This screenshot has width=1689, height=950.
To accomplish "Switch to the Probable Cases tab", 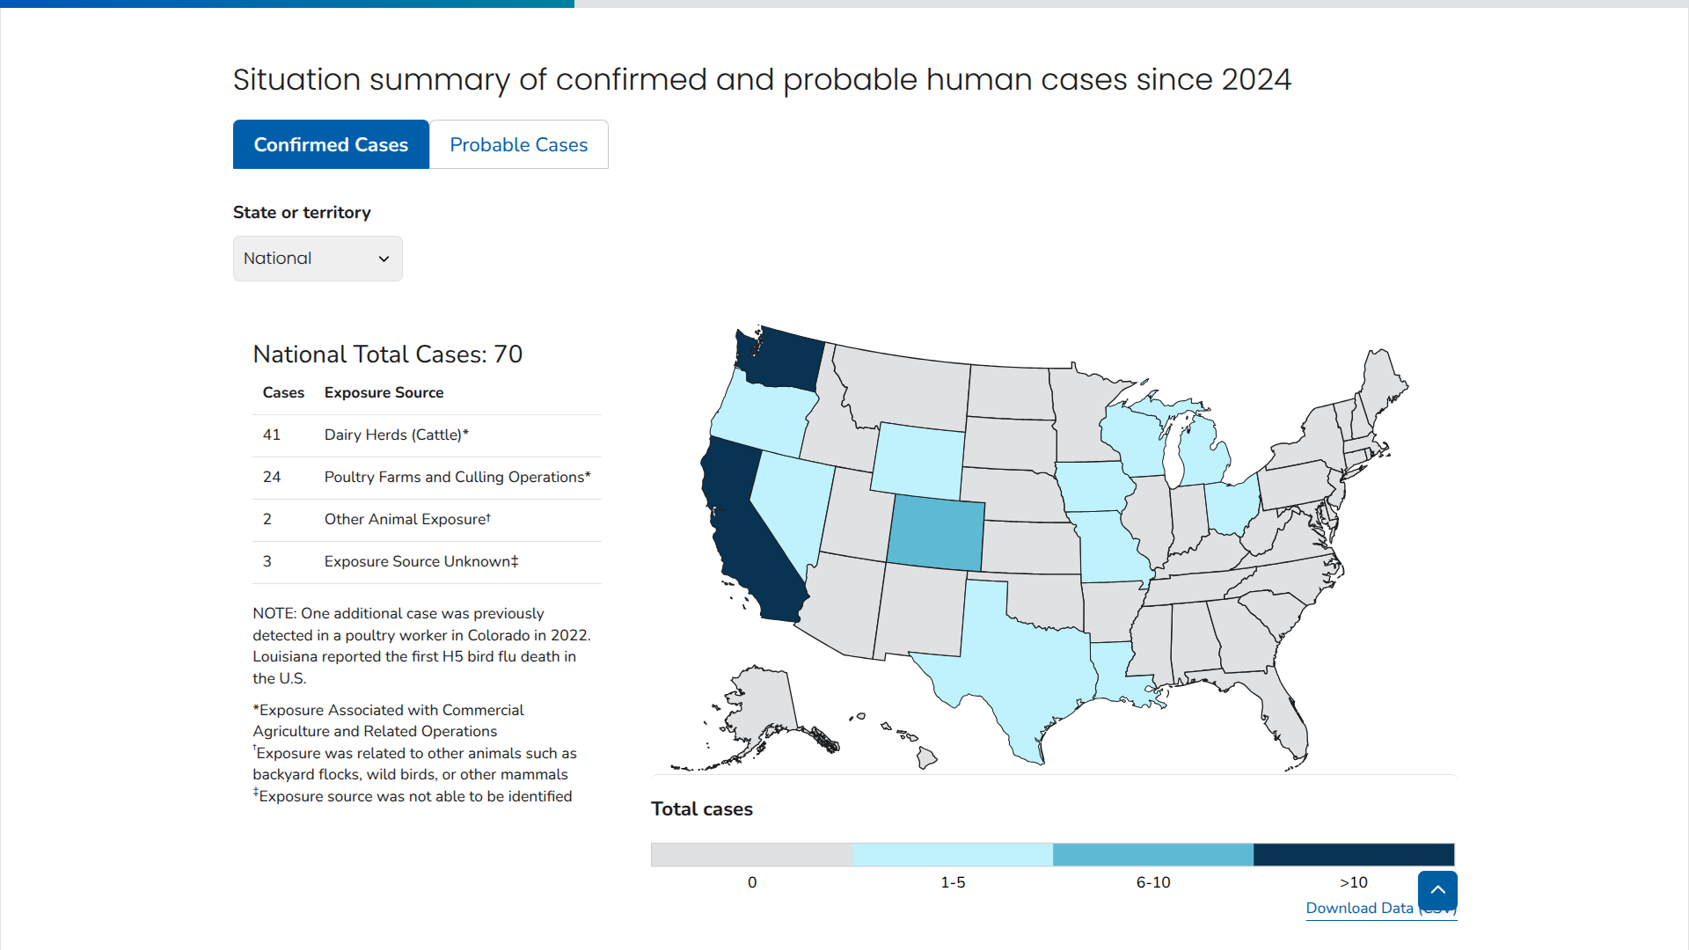I will point(518,145).
